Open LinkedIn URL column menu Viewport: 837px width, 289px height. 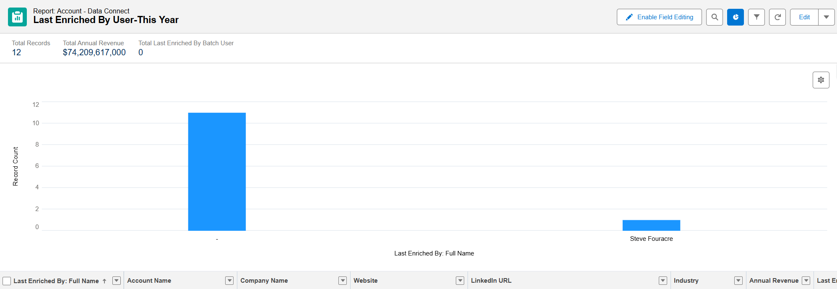point(663,281)
